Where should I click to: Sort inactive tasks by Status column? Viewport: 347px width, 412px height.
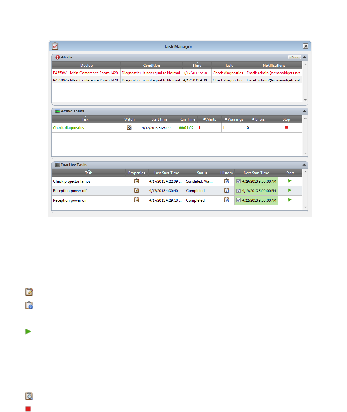202,173
